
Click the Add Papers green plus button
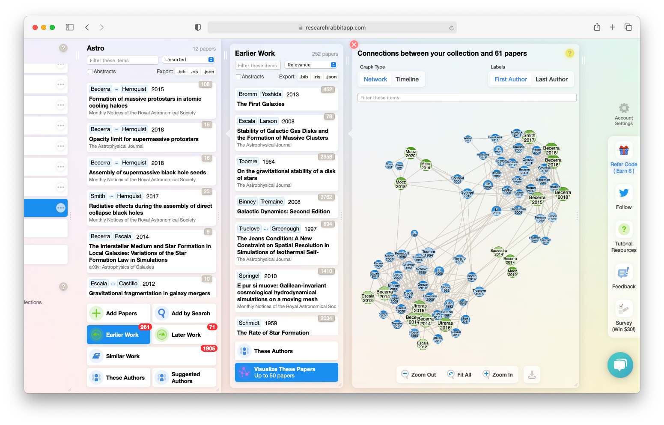point(119,313)
